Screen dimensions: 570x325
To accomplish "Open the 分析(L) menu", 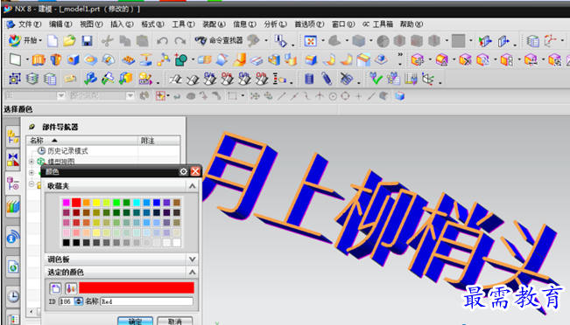I will [275, 24].
